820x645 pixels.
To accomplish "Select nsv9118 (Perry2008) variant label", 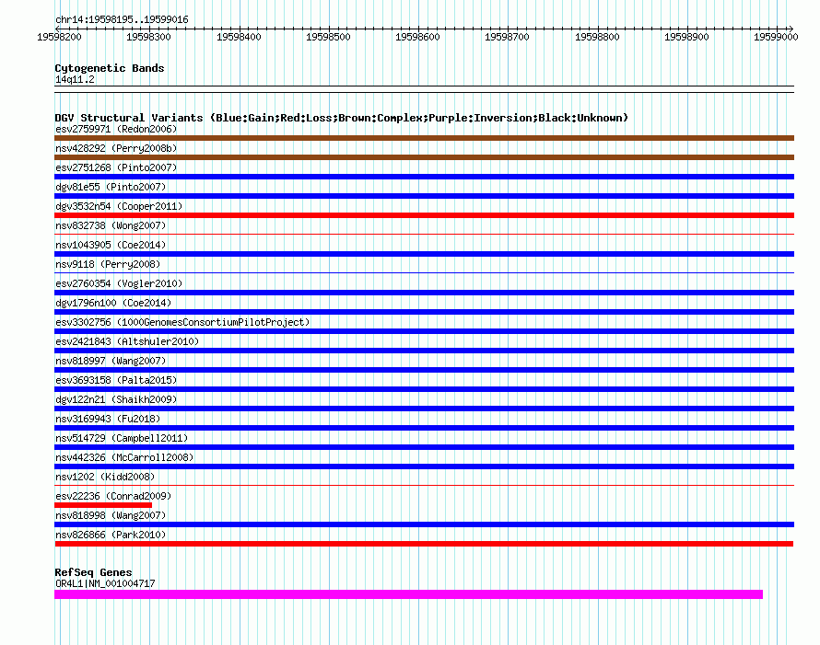I will tap(108, 264).
